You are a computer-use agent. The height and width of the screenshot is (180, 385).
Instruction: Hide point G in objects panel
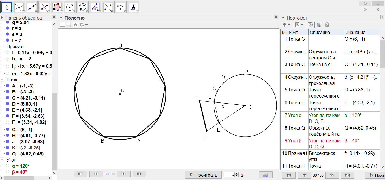7,130
